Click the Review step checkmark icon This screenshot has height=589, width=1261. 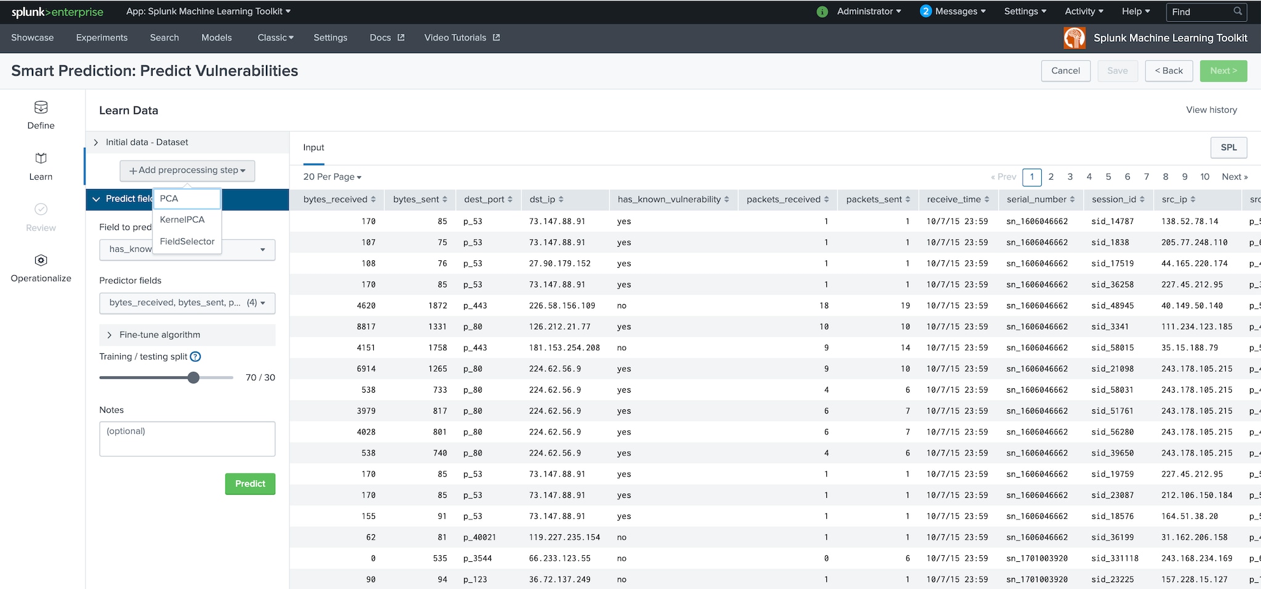(41, 209)
